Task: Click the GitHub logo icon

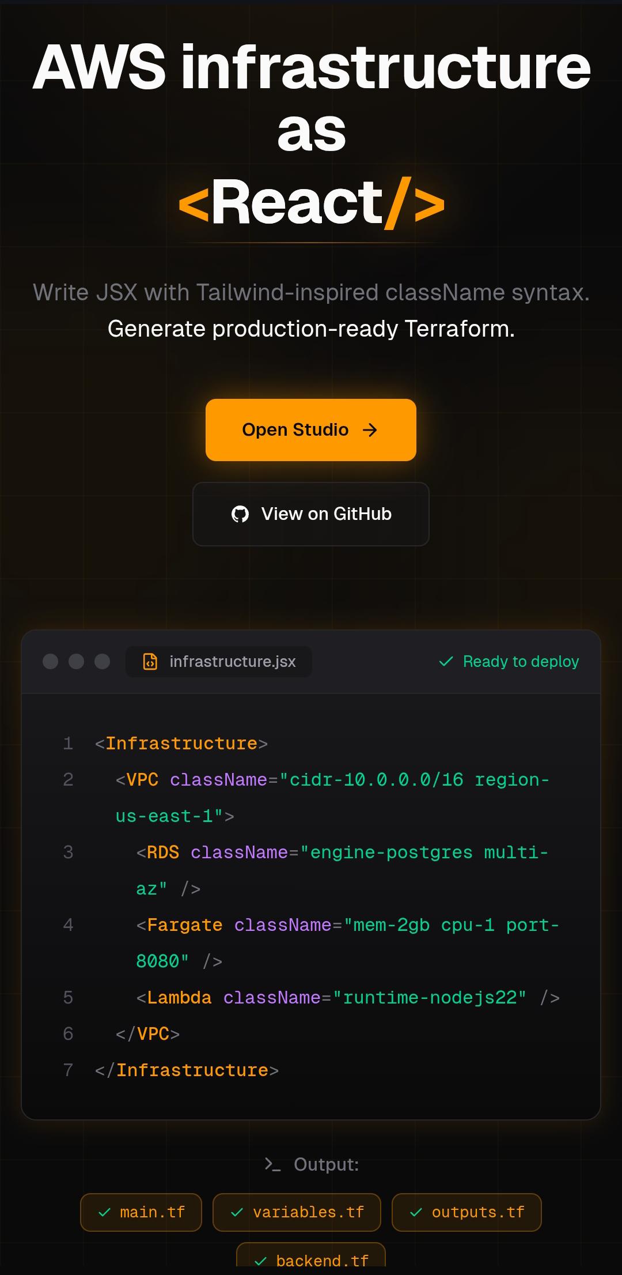Action: click(241, 514)
